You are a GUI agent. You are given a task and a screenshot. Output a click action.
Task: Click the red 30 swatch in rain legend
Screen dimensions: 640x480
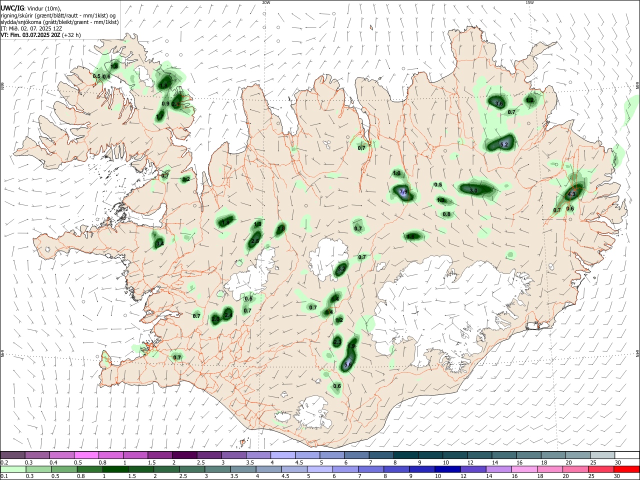(x=627, y=469)
